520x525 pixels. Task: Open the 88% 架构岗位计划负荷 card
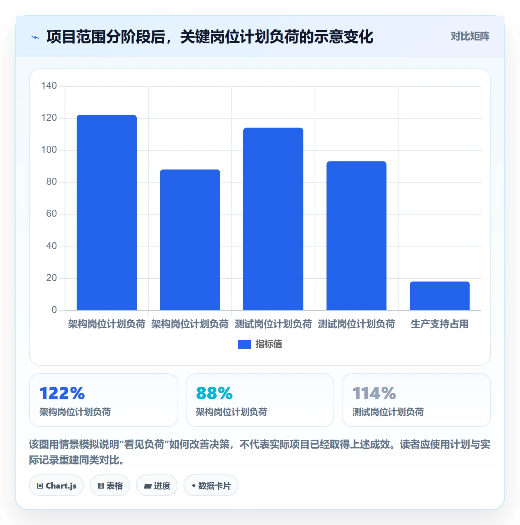[260, 400]
